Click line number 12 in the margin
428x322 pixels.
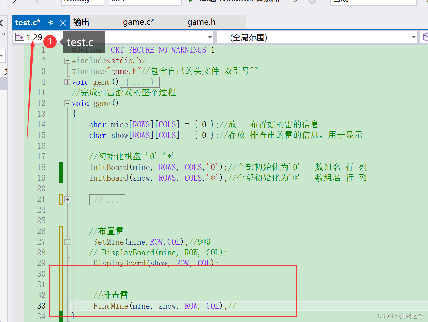(41, 103)
